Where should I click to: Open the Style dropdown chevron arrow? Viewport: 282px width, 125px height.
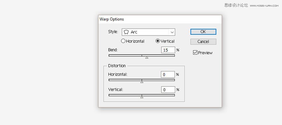172,32
